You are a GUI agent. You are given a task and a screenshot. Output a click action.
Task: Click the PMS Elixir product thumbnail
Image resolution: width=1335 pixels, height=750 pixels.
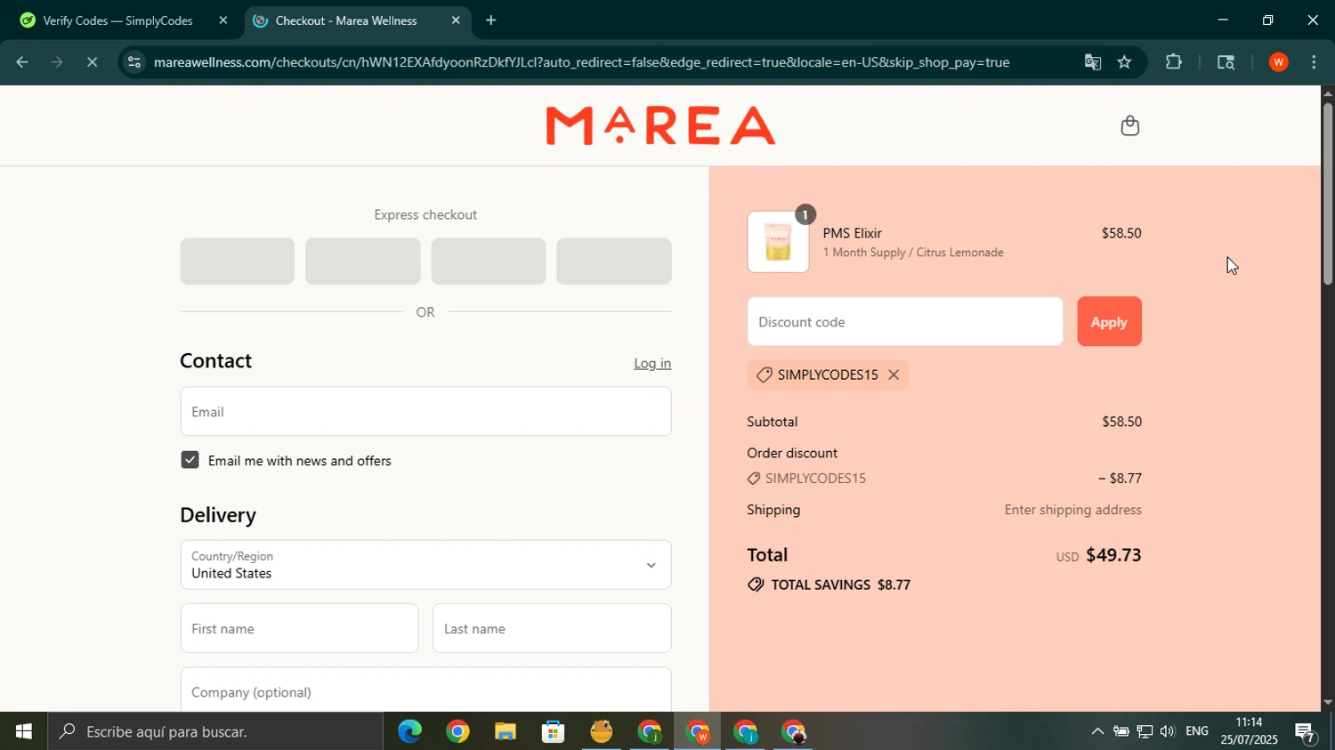pyautogui.click(x=778, y=242)
